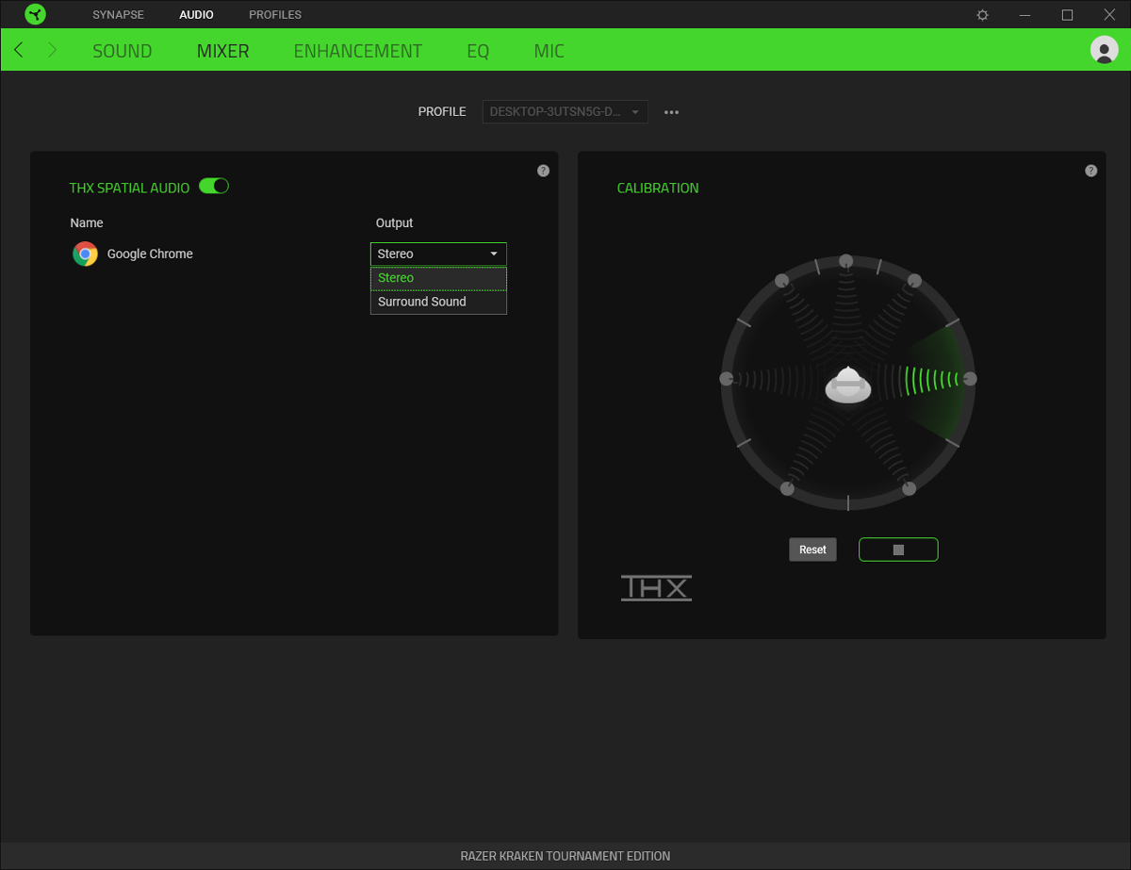Open the Mixer tab
Screen dimensions: 1131x870
[223, 51]
